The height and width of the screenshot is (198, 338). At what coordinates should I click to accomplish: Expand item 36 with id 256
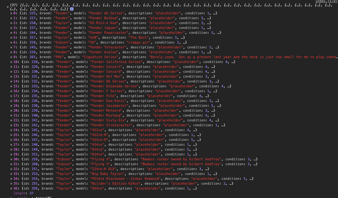[x=11, y=189]
